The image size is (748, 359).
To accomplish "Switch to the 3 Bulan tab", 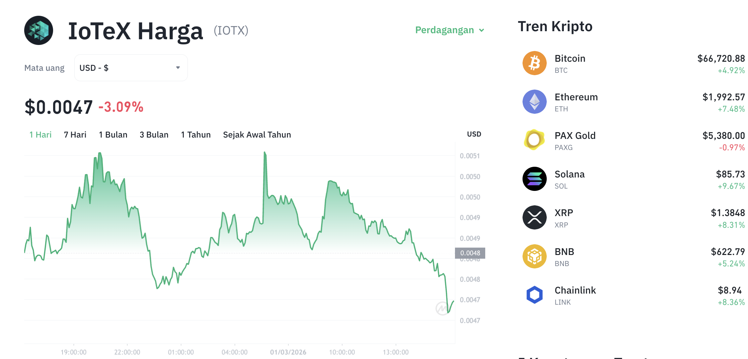I will pyautogui.click(x=154, y=135).
